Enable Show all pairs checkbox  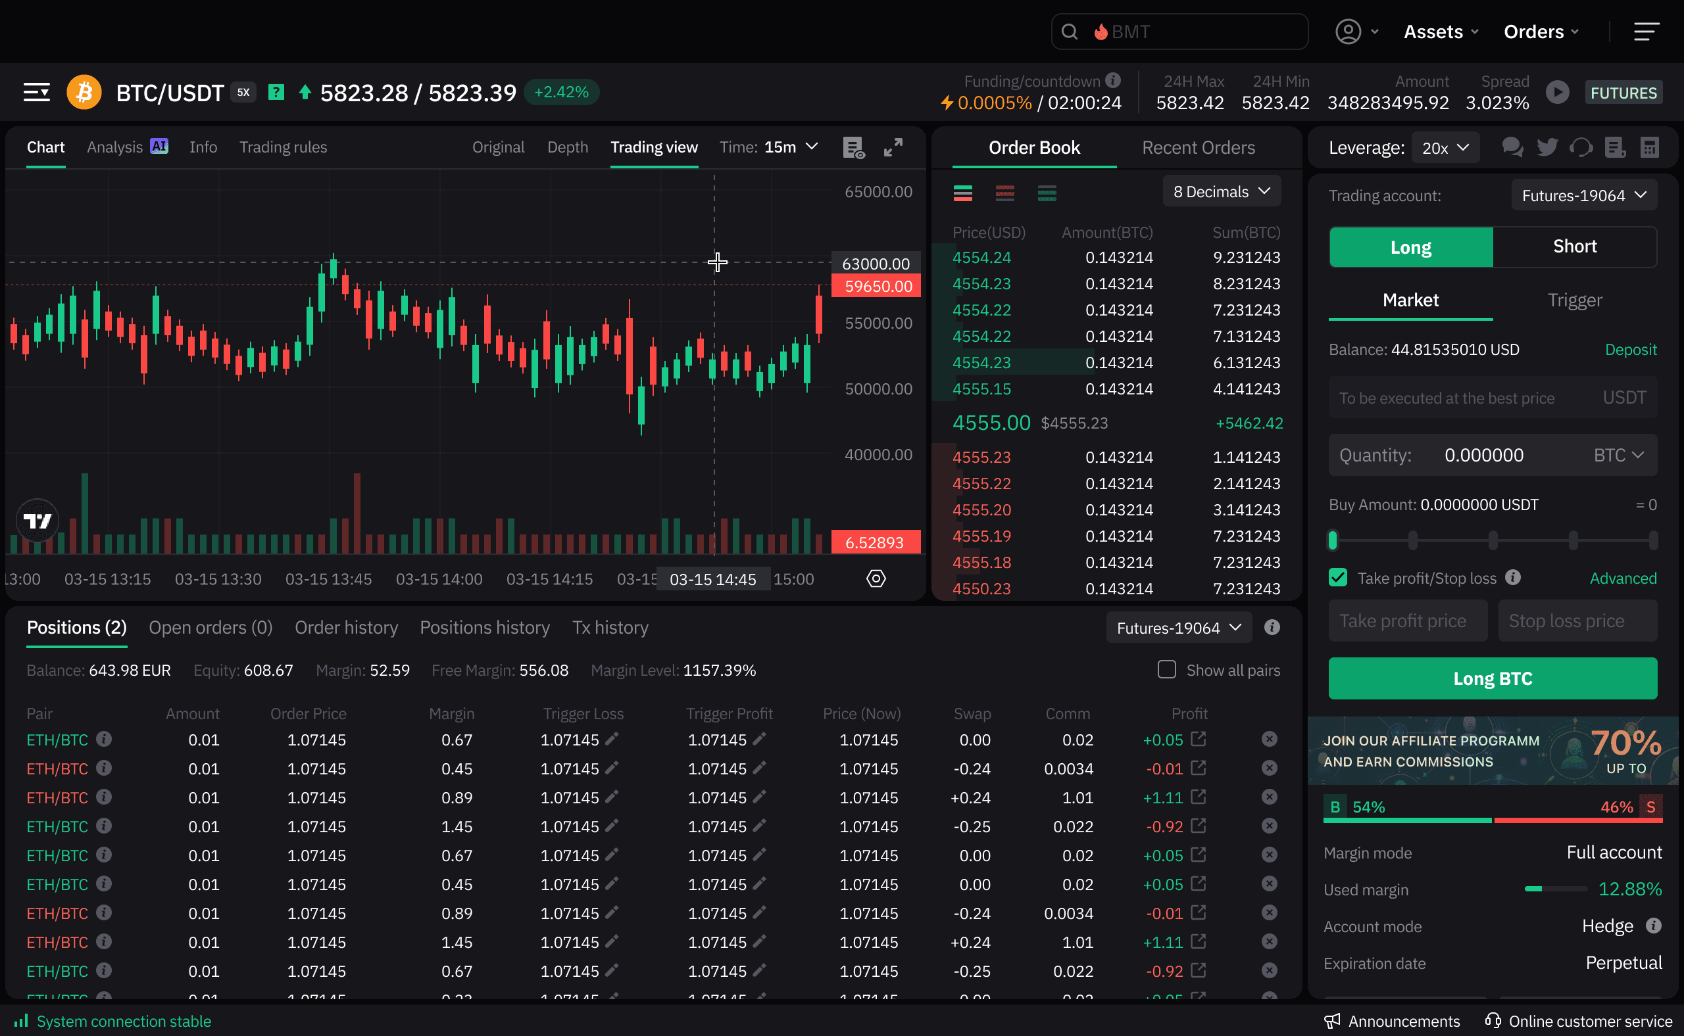tap(1166, 669)
